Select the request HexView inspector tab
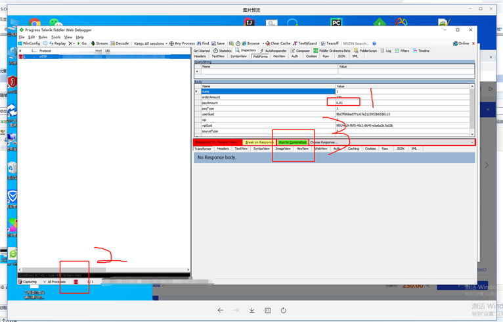This screenshot has height=322, width=503. point(279,56)
